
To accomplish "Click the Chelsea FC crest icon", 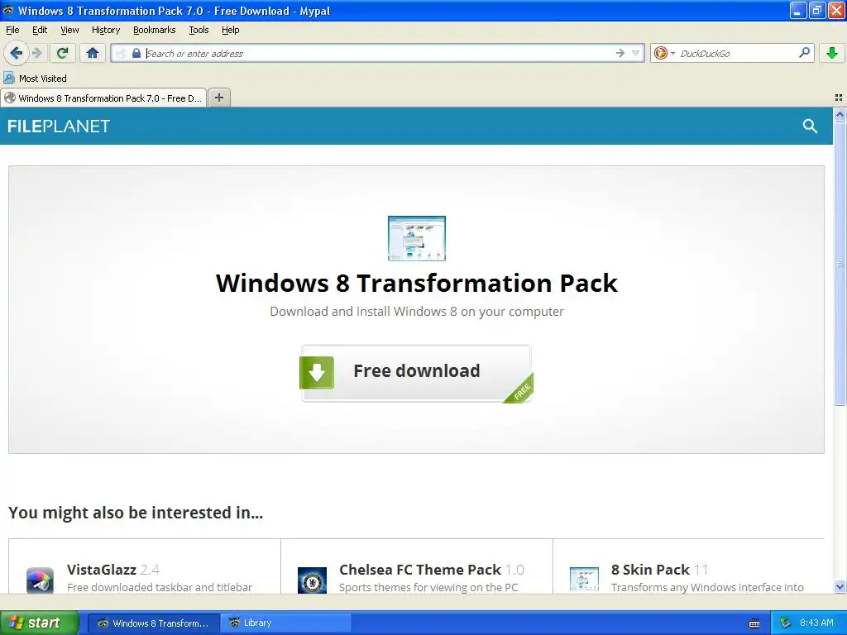I will coord(312,580).
